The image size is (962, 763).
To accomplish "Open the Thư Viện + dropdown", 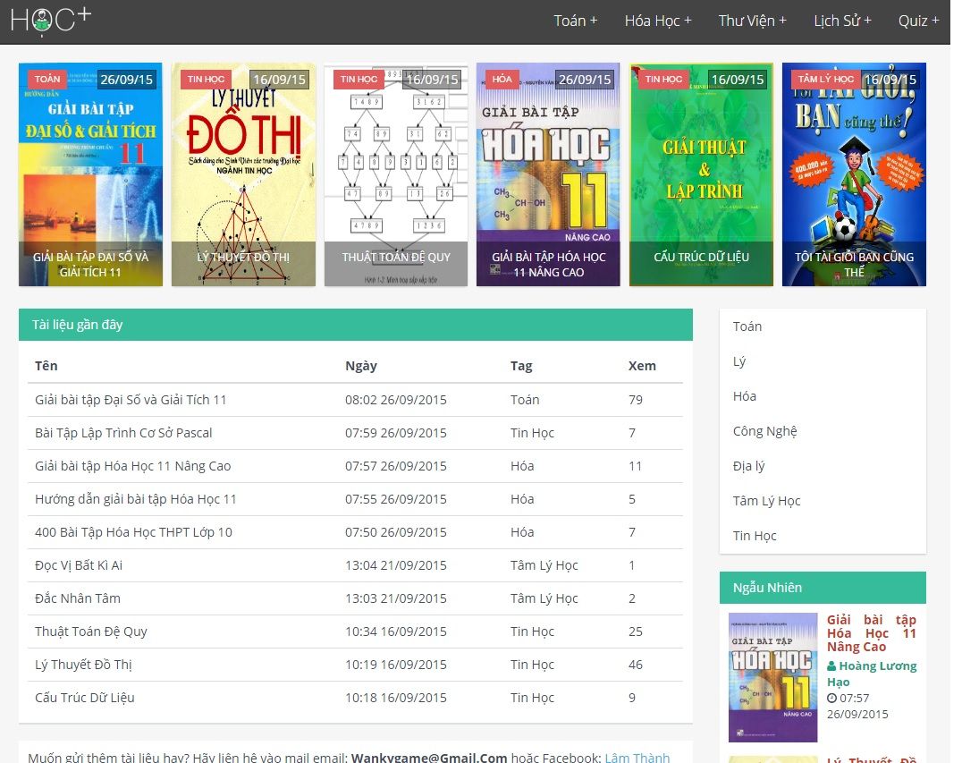I will pyautogui.click(x=752, y=21).
